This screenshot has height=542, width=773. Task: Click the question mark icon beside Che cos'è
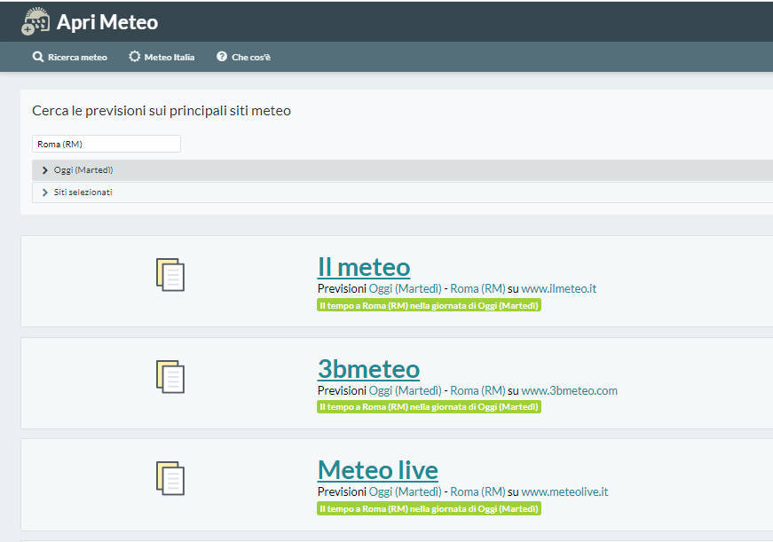point(222,57)
